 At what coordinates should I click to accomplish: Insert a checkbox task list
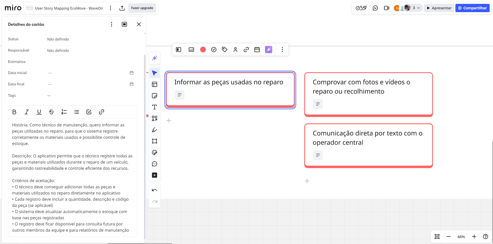click(89, 112)
